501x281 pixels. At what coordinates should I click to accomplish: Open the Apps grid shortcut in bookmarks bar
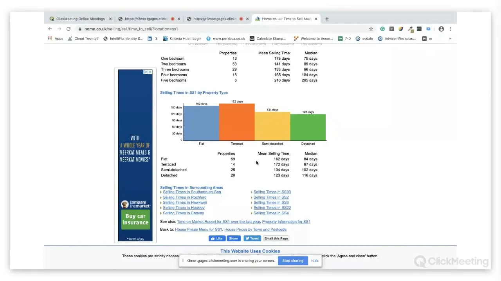pyautogui.click(x=56, y=39)
